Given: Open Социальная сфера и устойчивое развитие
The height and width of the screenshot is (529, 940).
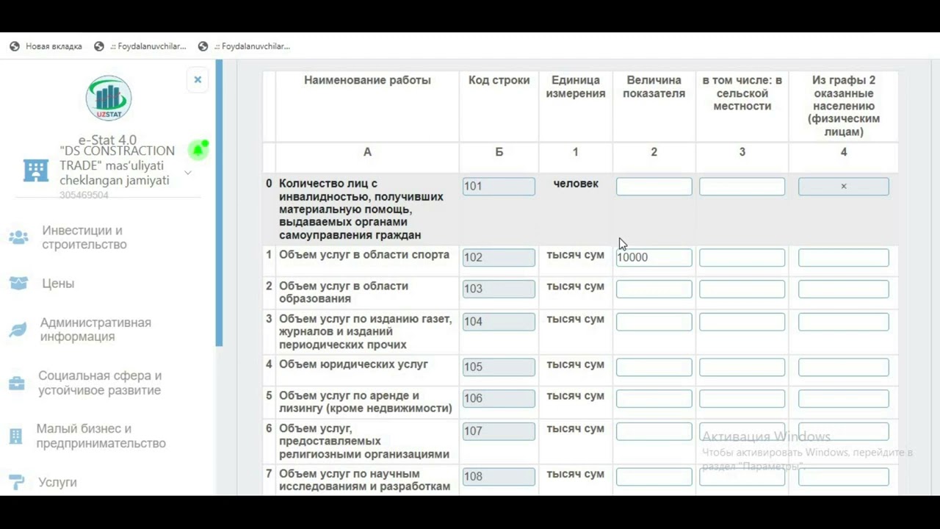Looking at the screenshot, I should (100, 383).
